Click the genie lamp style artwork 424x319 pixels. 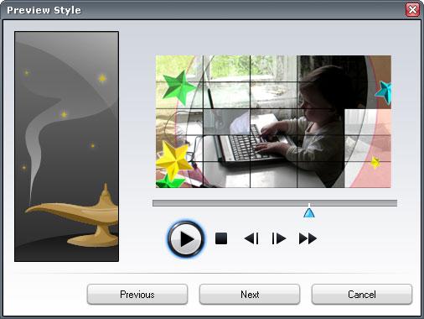click(x=66, y=146)
